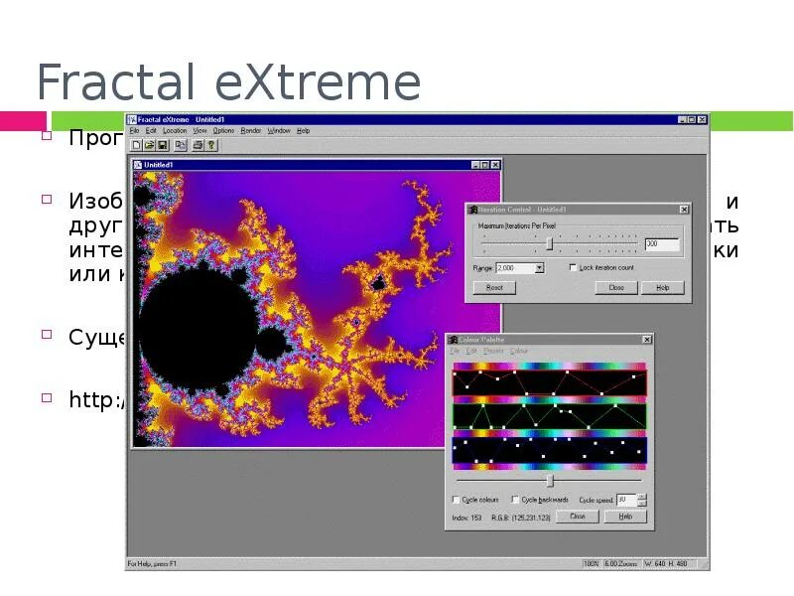Click Close button in Colour Palette dialog
The width and height of the screenshot is (794, 596).
pos(578,517)
